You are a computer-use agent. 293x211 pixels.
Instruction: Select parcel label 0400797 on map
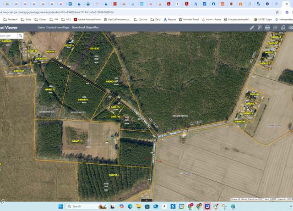[116, 107]
